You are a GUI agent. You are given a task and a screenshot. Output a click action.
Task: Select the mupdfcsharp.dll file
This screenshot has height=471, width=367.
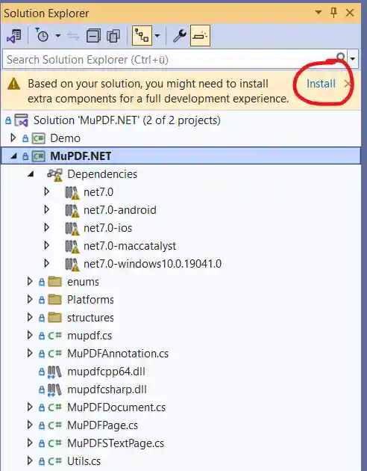click(x=107, y=390)
